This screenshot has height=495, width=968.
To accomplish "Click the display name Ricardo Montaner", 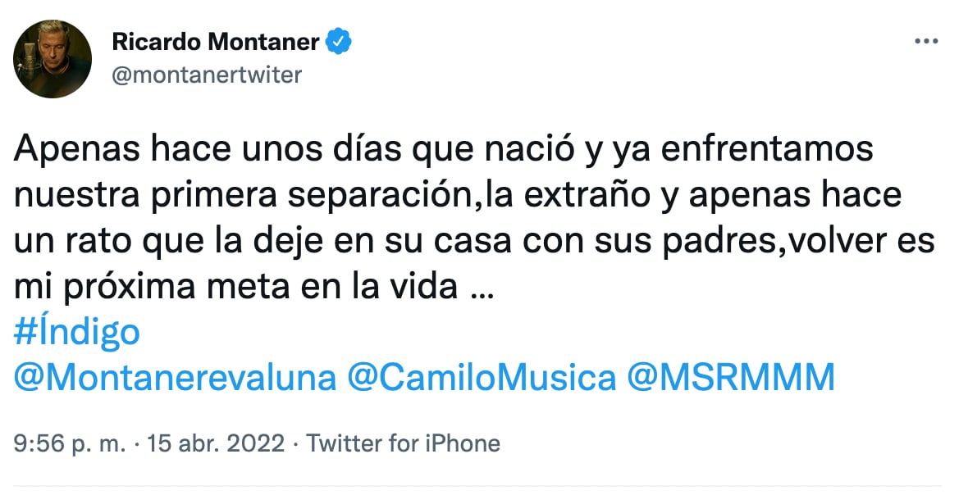I will click(216, 41).
